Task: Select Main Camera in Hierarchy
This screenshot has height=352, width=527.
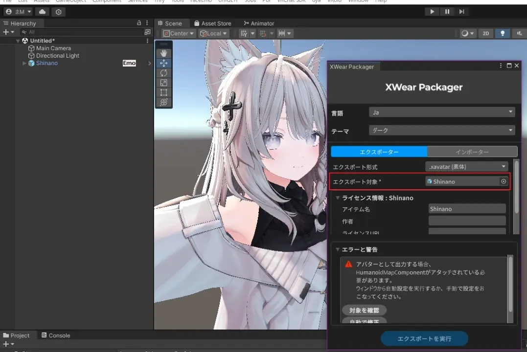Action: [x=53, y=48]
